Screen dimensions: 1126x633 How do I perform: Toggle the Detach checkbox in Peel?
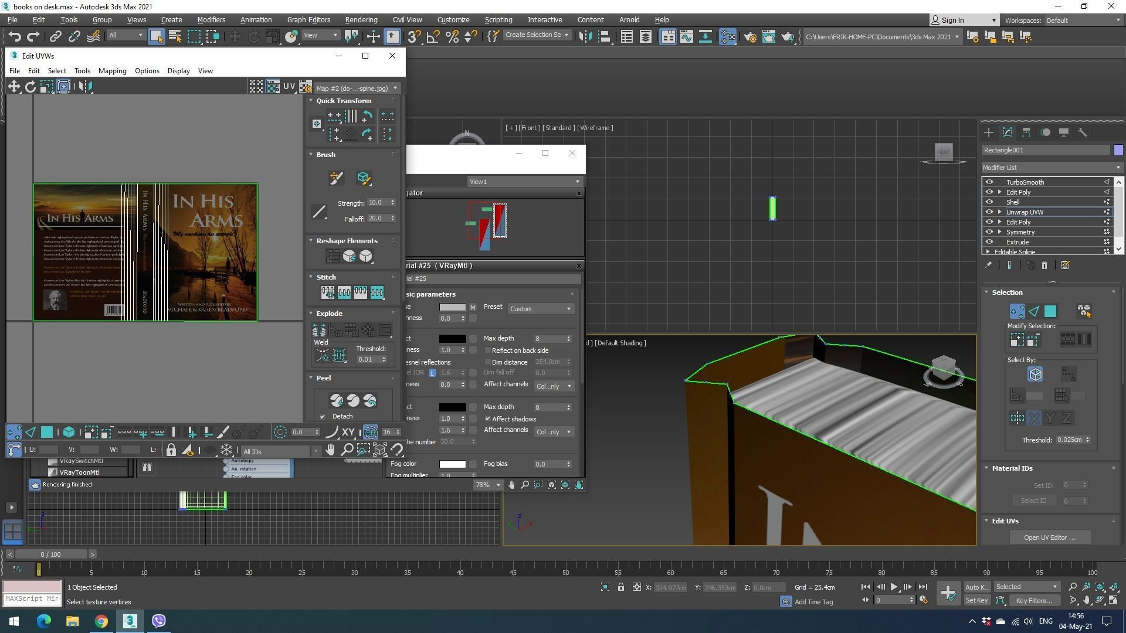point(323,417)
